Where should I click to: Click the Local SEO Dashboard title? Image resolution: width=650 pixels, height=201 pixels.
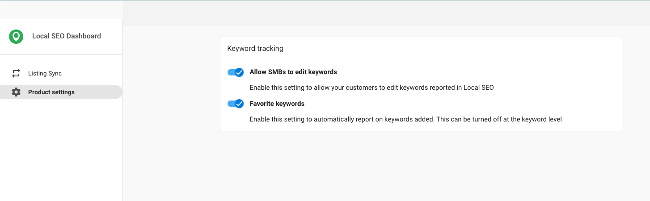67,36
